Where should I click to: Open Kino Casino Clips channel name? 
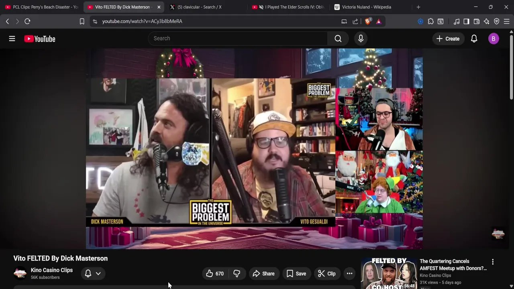[x=52, y=270]
